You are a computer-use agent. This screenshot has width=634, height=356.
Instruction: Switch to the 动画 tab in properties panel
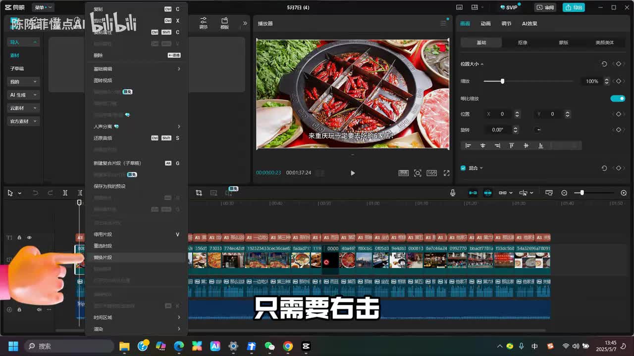point(485,24)
